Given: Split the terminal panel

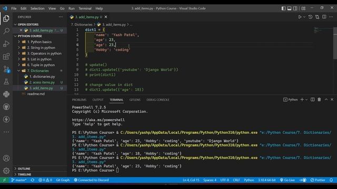Looking at the screenshot, I should [312, 100].
